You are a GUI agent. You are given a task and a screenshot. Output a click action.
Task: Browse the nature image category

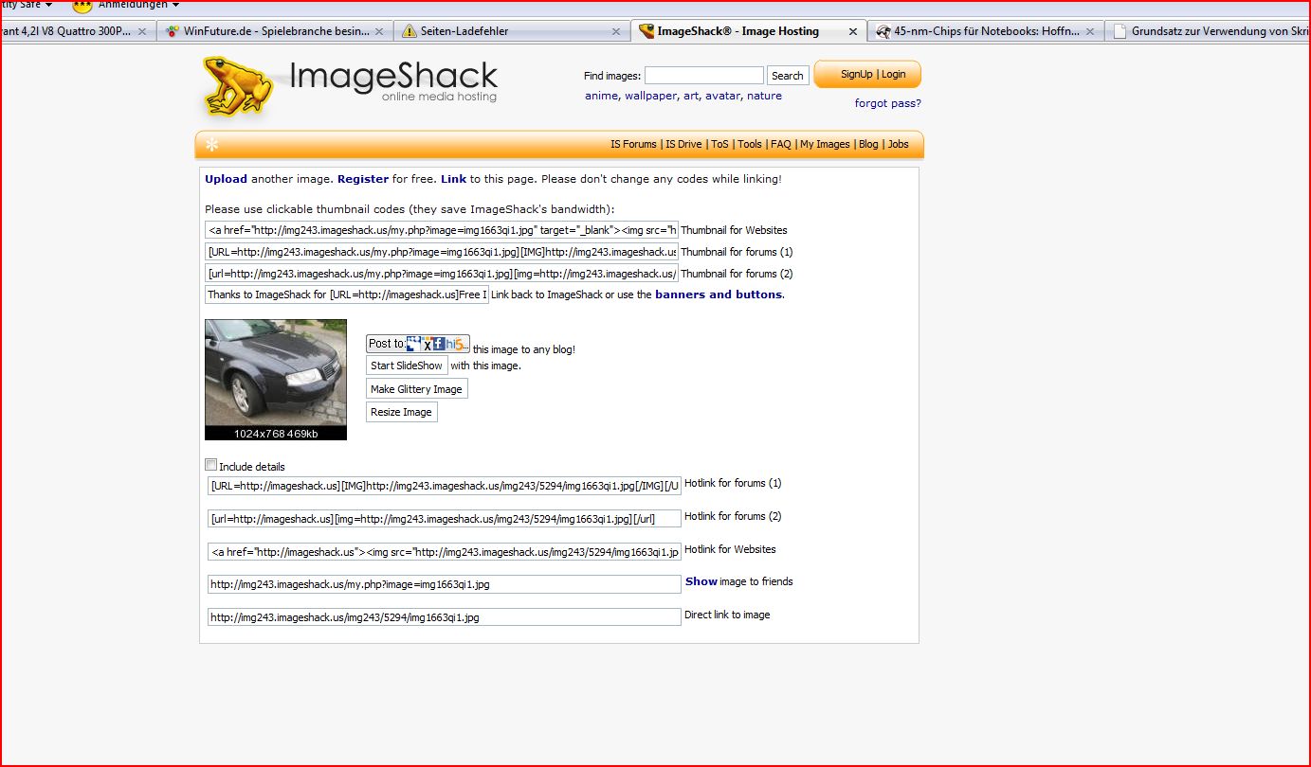(764, 96)
